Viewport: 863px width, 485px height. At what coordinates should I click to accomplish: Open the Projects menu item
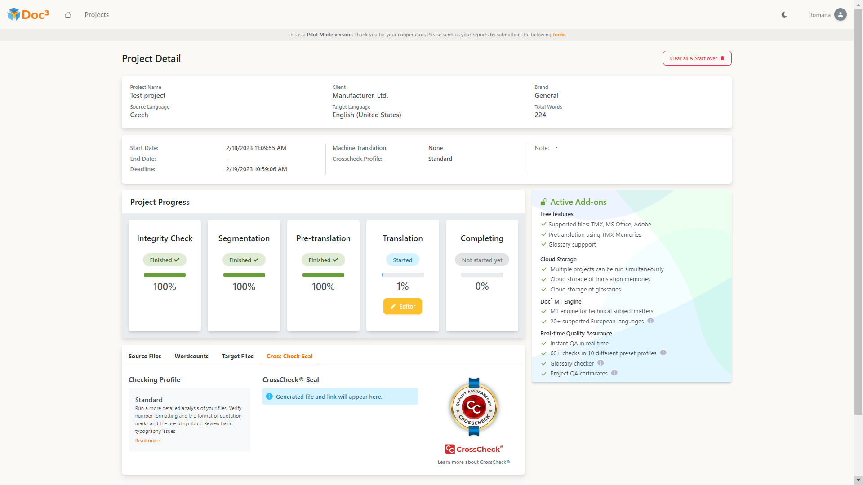tap(97, 15)
